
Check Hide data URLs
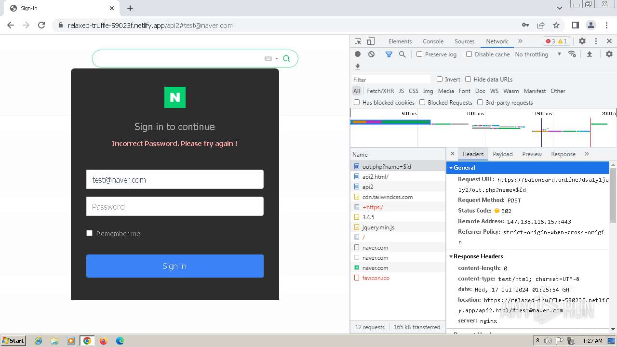[468, 79]
